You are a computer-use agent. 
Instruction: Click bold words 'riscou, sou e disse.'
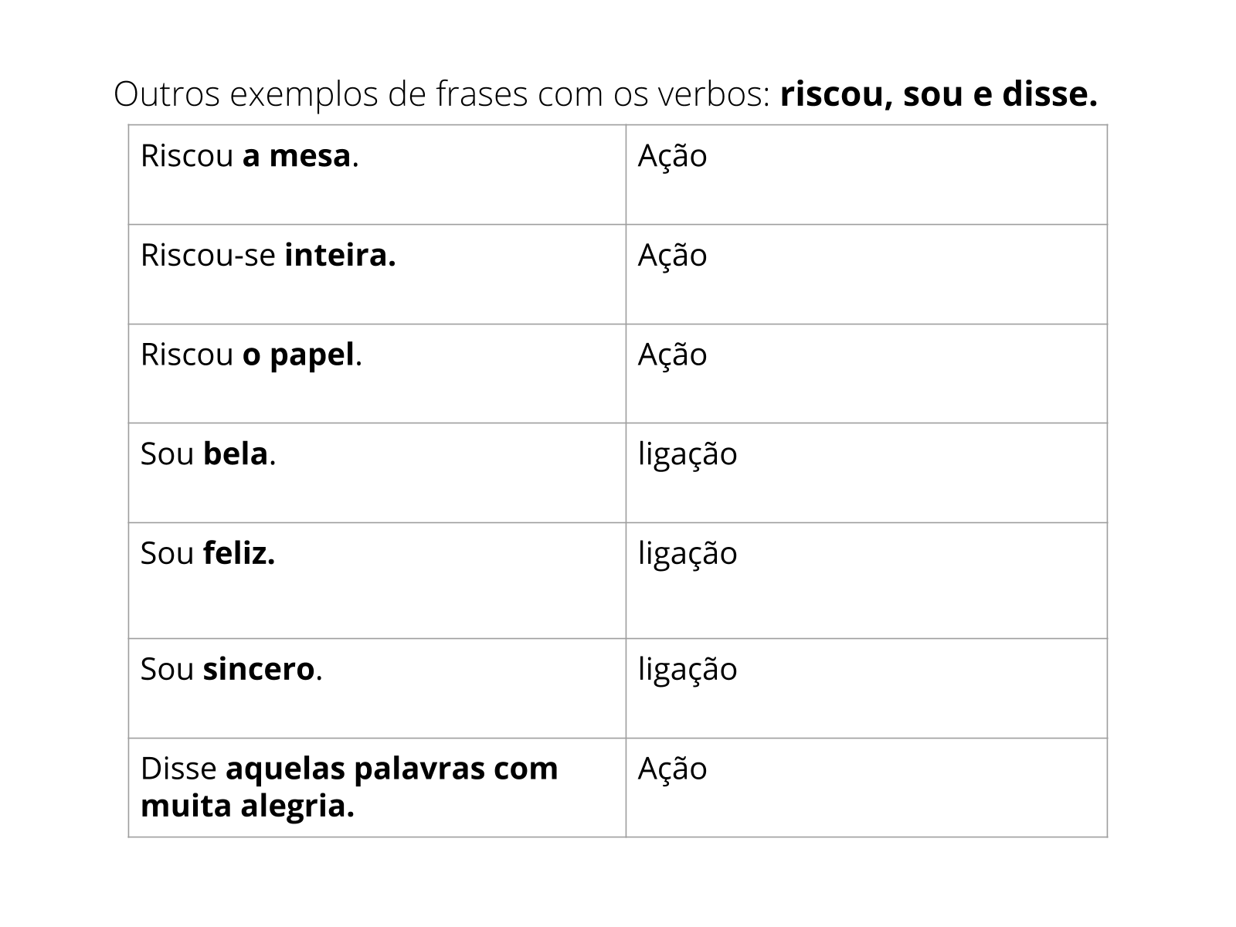point(939,94)
